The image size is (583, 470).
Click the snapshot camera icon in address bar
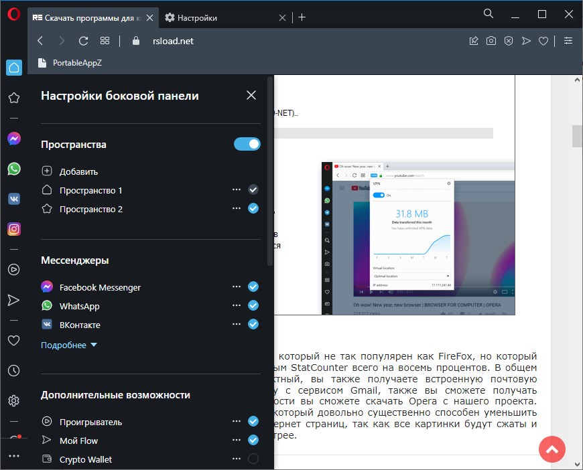point(491,41)
